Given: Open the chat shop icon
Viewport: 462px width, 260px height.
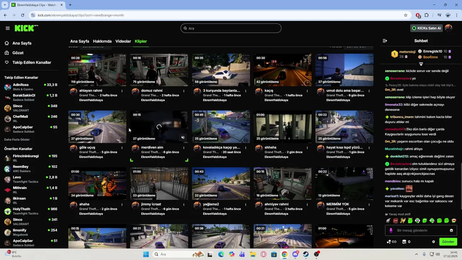Looking at the screenshot, I should [x=404, y=242].
